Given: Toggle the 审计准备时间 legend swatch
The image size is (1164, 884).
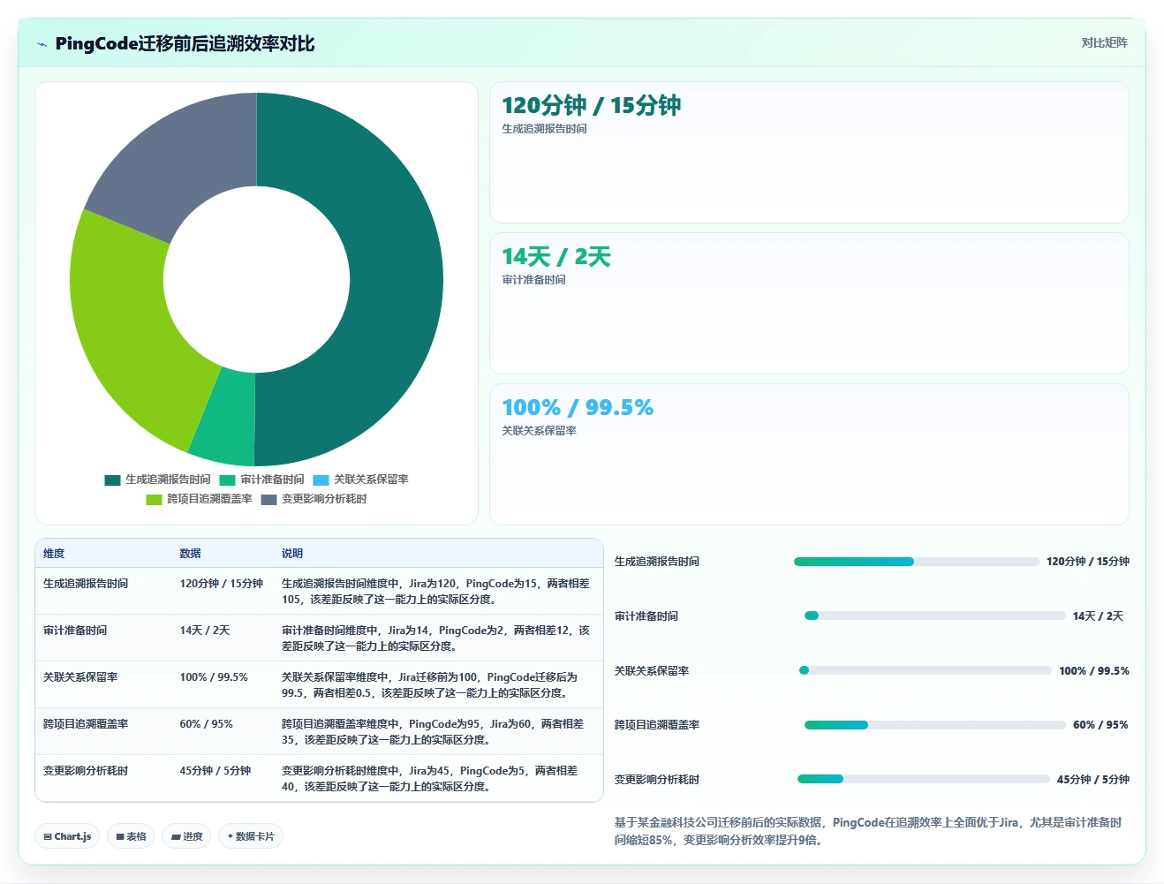Looking at the screenshot, I should [x=228, y=480].
